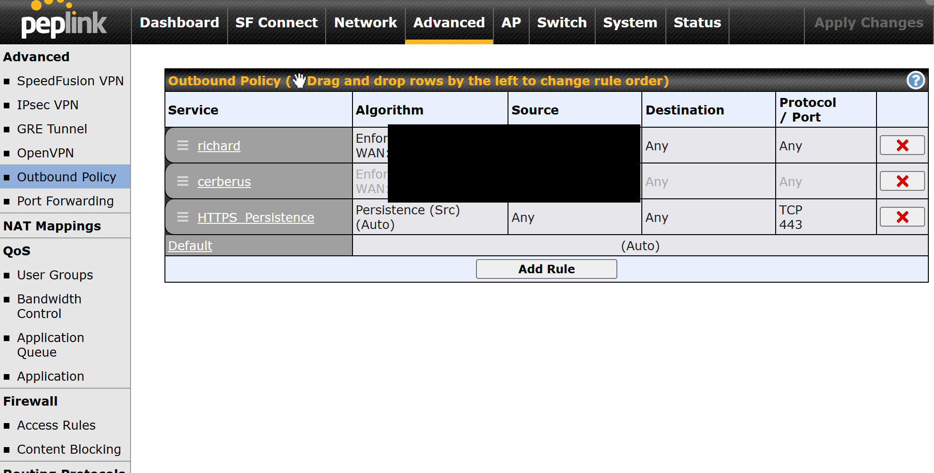This screenshot has height=473, width=934.
Task: Go to the System tab
Action: pos(630,23)
